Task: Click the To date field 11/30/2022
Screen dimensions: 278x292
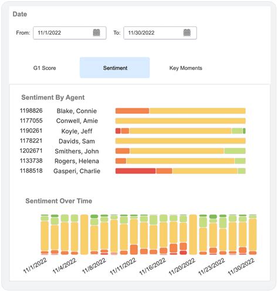Action: pyautogui.click(x=160, y=33)
